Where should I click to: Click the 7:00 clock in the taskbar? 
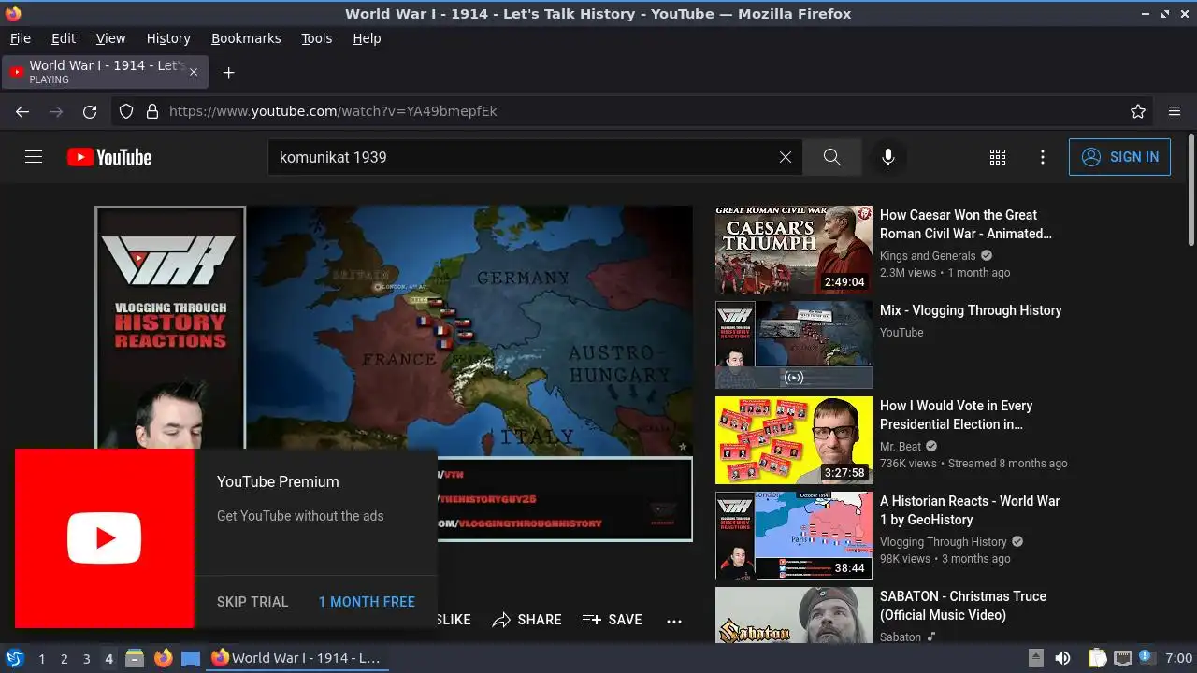[1179, 658]
